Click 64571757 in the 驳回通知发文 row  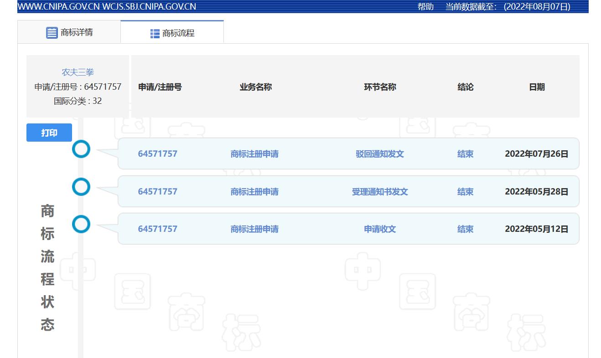(157, 154)
